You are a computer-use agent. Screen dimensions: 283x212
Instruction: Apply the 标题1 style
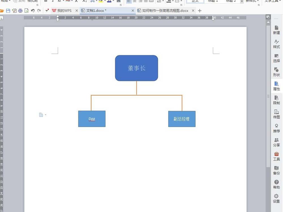(x=213, y=1)
